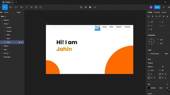Present the prototype with play icon
170x95 pixels.
pyautogui.click(x=164, y=7)
